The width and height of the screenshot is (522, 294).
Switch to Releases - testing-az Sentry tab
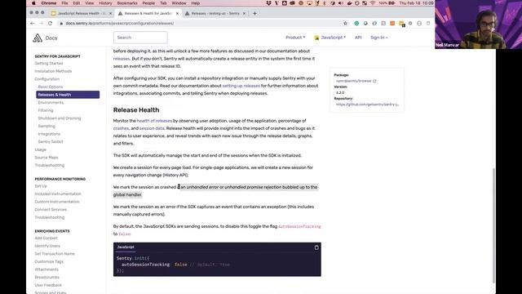coord(215,13)
